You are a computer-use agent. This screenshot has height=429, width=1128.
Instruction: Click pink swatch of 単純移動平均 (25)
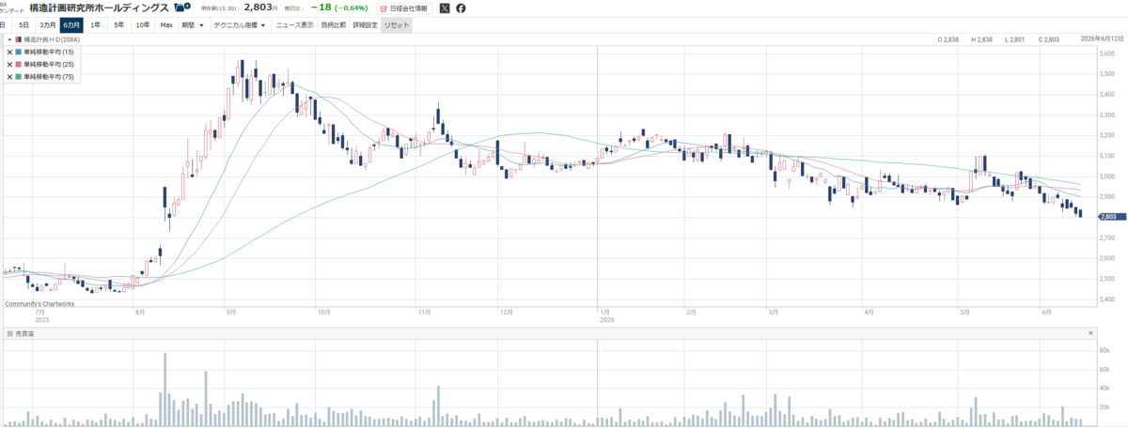tap(19, 64)
